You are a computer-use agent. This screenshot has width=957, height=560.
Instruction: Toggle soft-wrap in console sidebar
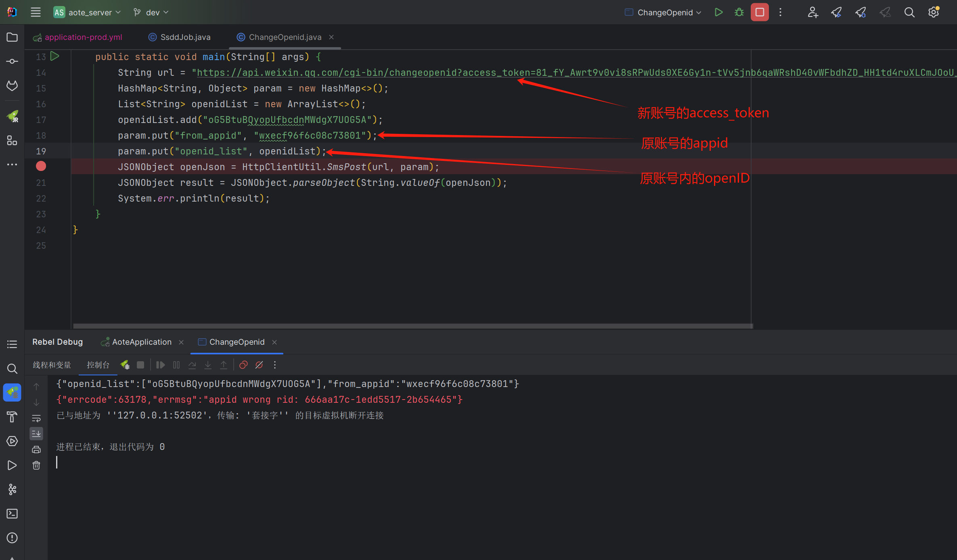coord(36,418)
